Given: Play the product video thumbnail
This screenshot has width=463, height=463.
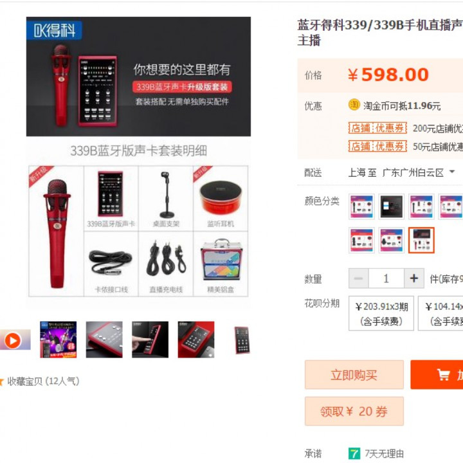Looking at the screenshot, I should [x=13, y=340].
